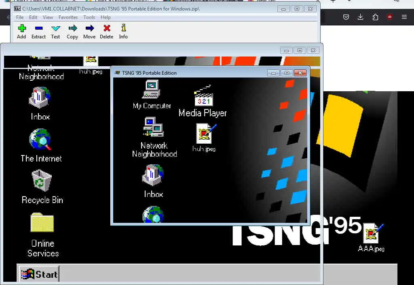Open the Help menu in 7-Zip
Image resolution: width=414 pixels, height=285 pixels.
point(106,17)
